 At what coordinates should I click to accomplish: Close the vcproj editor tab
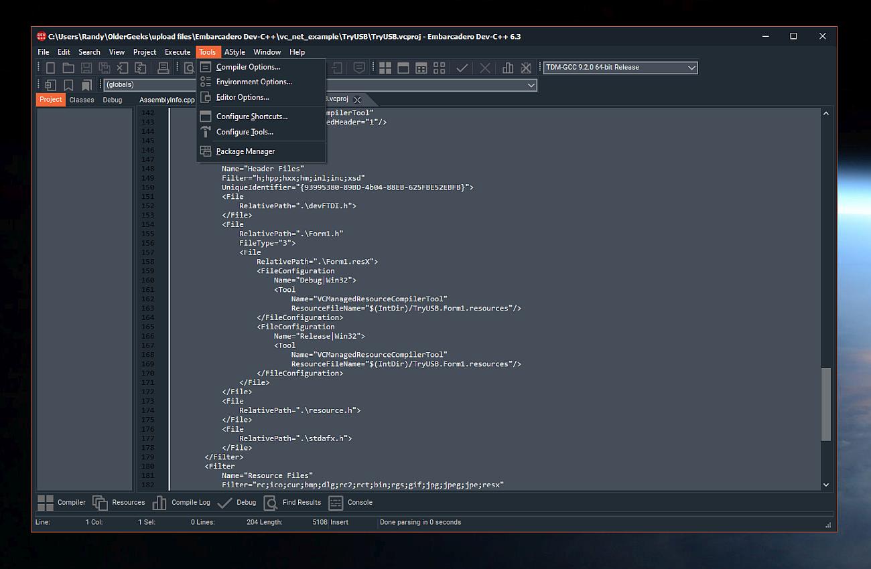(x=357, y=100)
